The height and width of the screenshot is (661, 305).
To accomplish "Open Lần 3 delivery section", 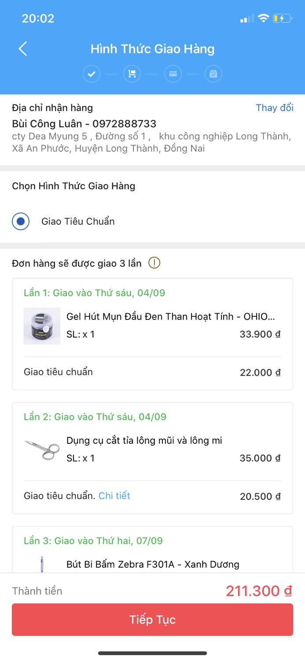I will click(152, 552).
